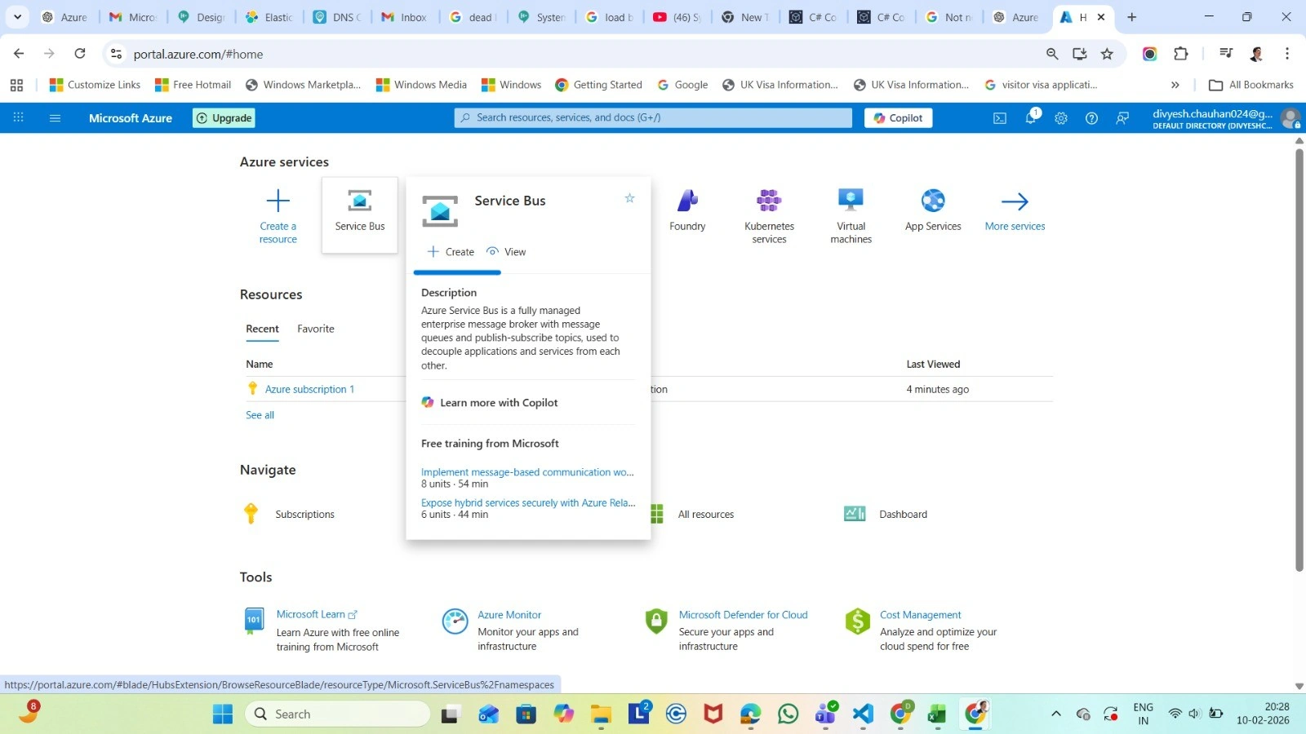Click the Create a resource plus icon

click(x=278, y=201)
